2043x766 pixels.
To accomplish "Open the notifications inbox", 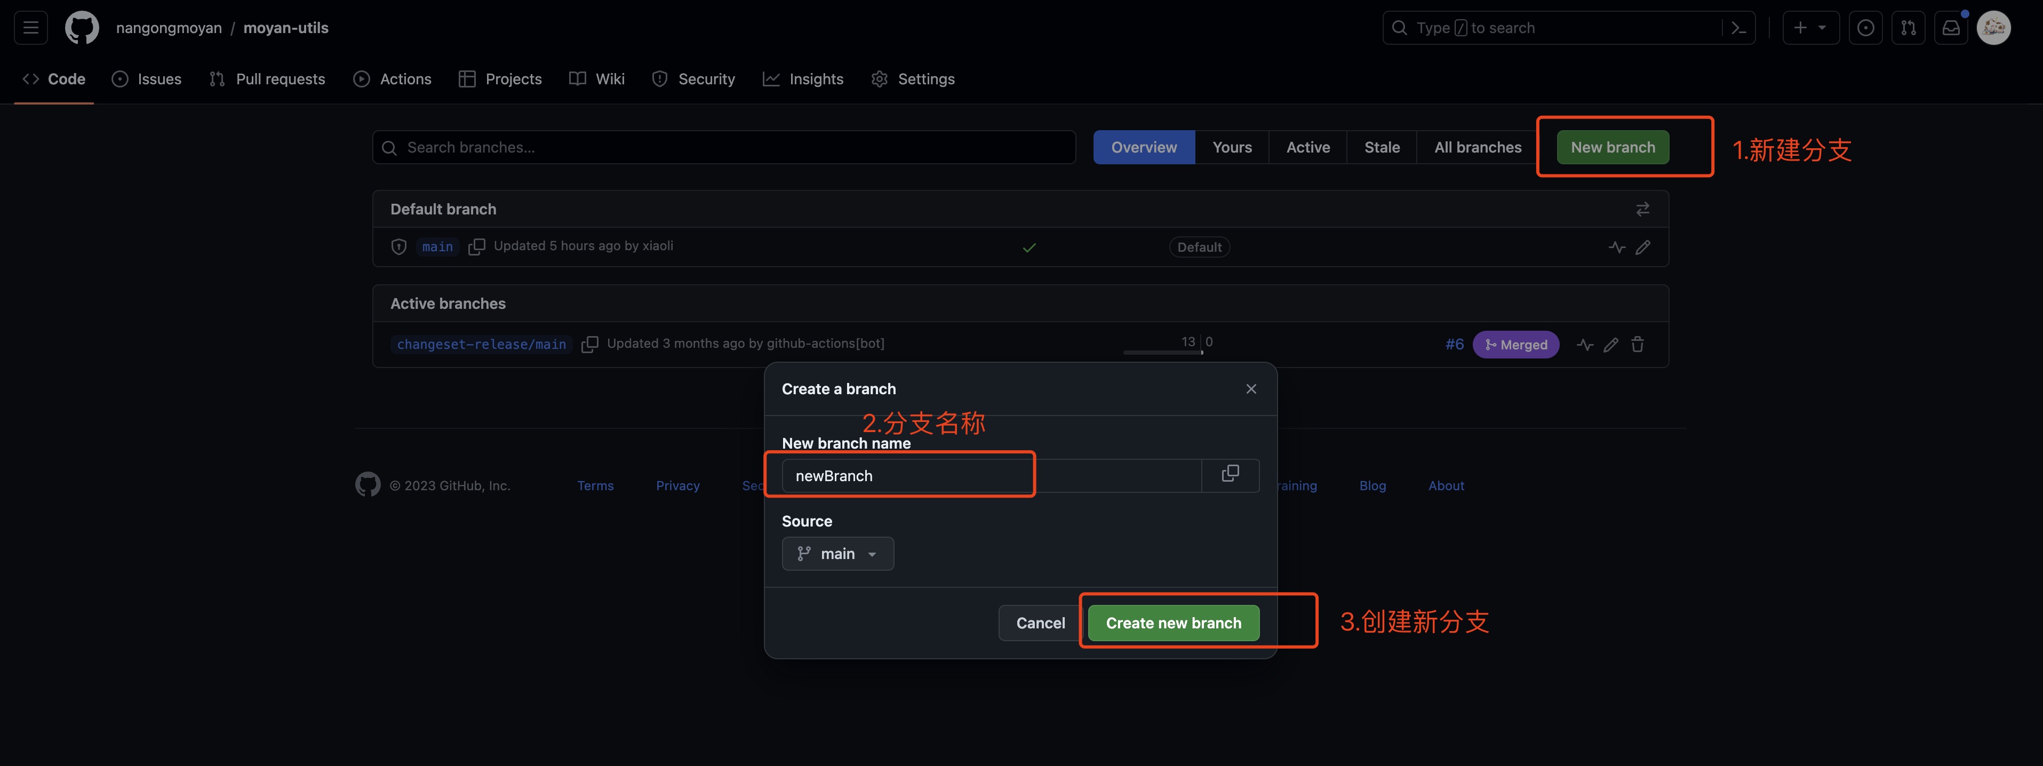I will tap(1950, 28).
